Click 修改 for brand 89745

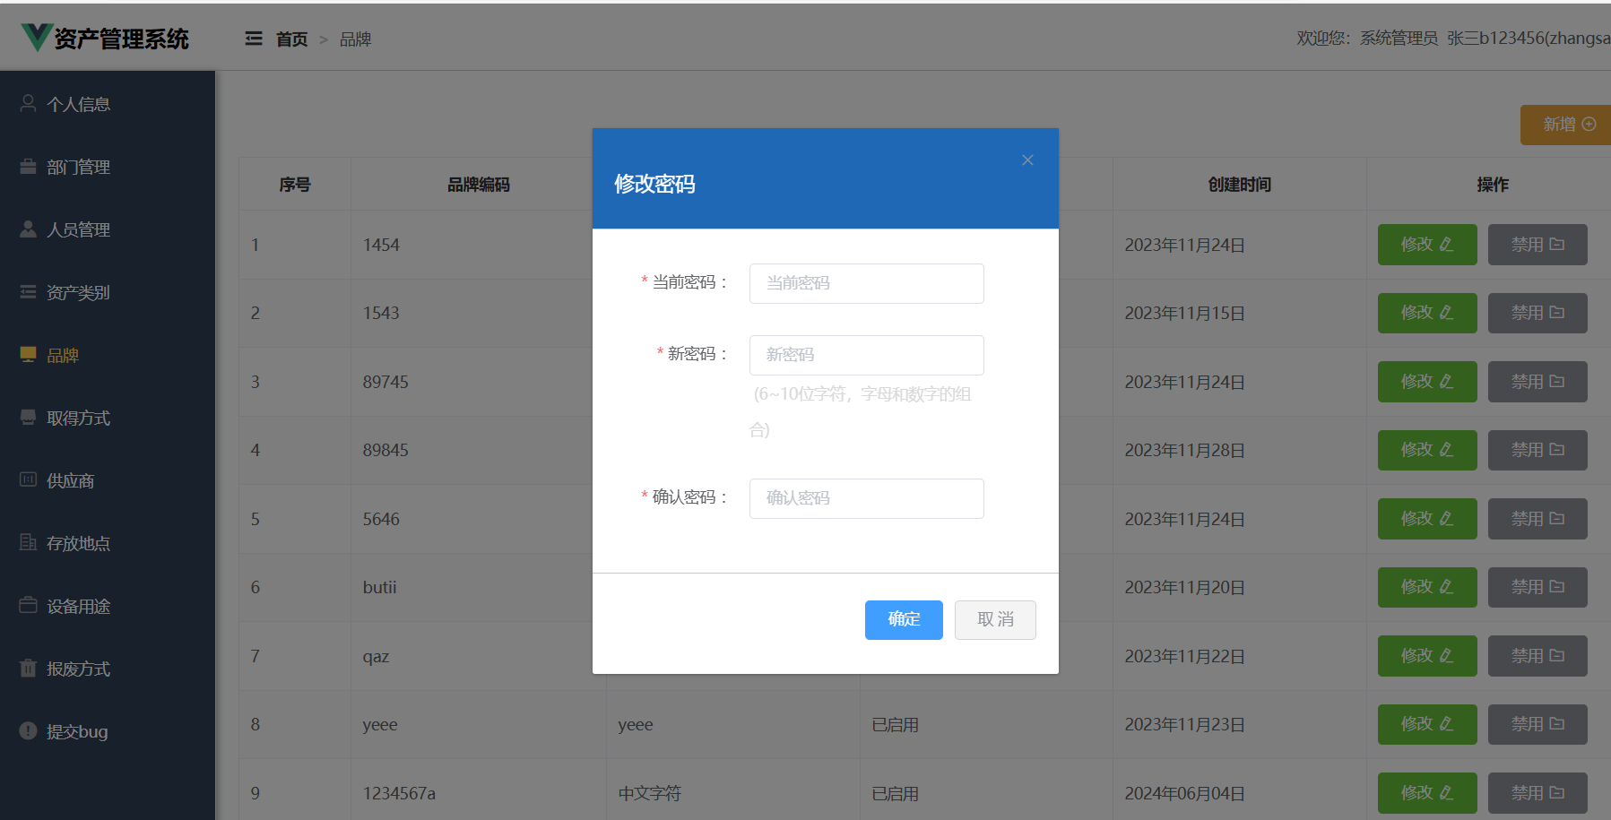coord(1427,382)
